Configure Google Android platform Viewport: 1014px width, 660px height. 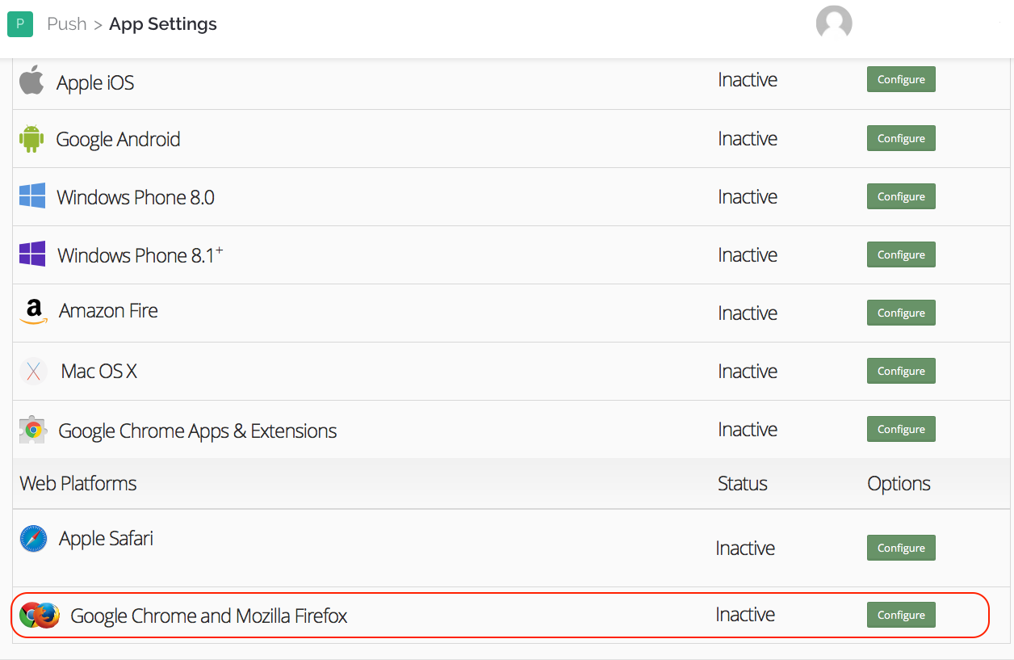[901, 138]
